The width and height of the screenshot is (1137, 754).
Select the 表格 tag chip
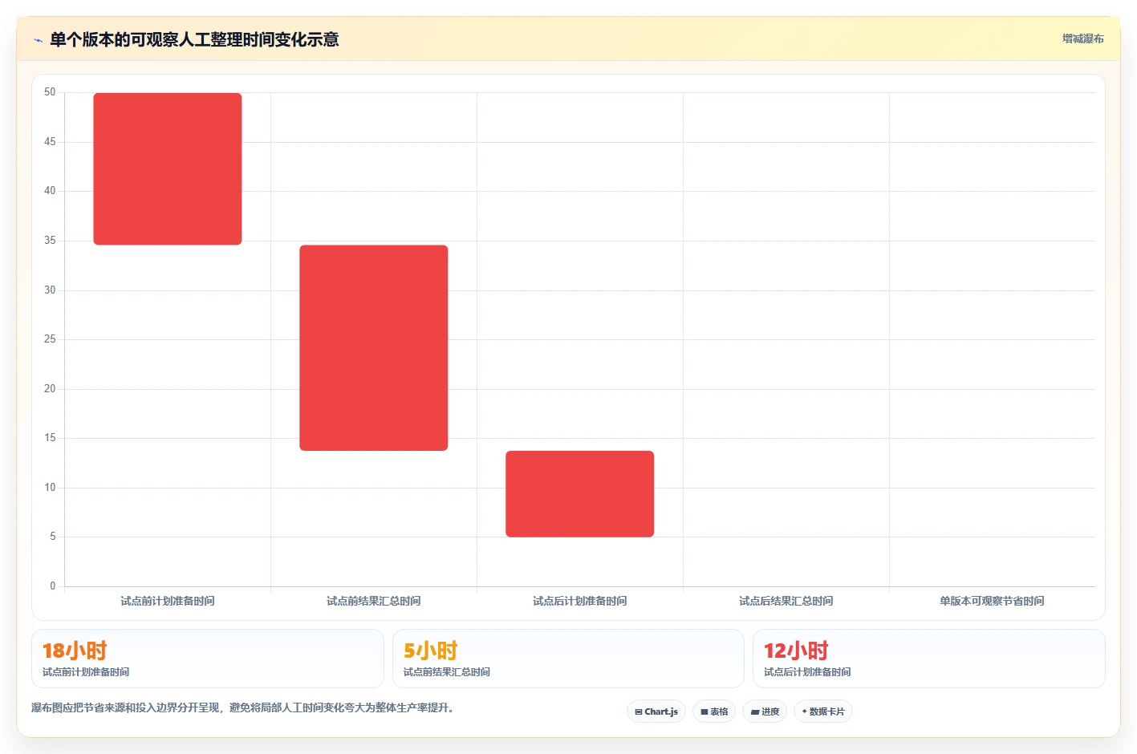[x=714, y=711]
